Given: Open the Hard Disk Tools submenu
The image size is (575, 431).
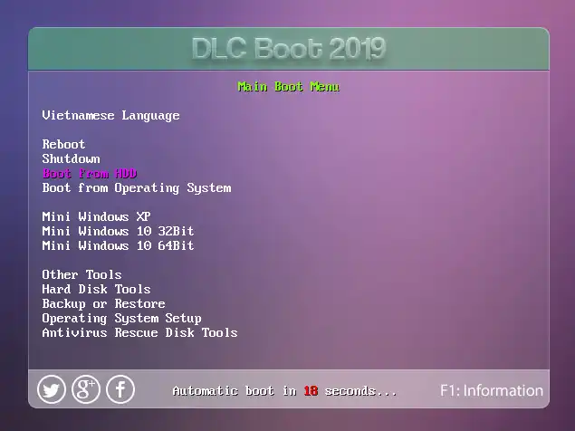Looking at the screenshot, I should [96, 290].
